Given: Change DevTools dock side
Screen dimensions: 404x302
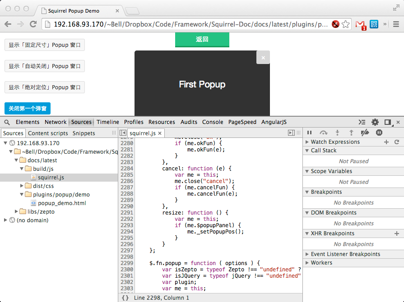Looking at the screenshot, I should tap(388, 122).
